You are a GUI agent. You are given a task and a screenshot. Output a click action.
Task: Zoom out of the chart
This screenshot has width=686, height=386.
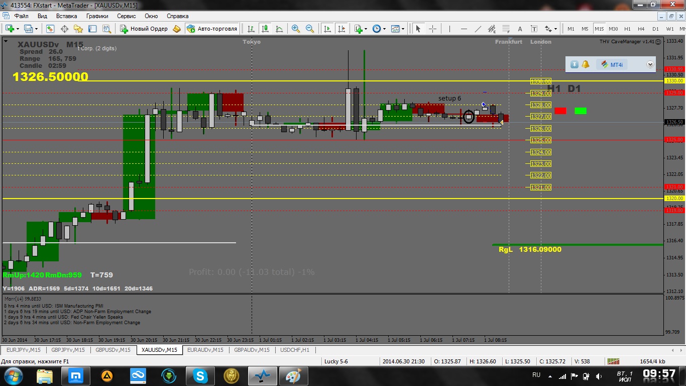pyautogui.click(x=310, y=29)
